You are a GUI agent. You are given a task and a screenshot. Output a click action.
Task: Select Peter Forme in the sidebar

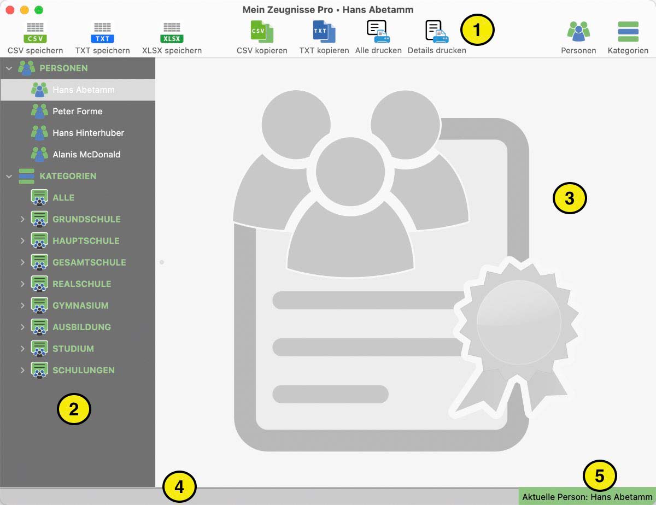pyautogui.click(x=77, y=111)
